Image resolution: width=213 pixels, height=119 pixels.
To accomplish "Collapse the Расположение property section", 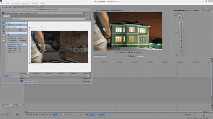I will 16,27.
